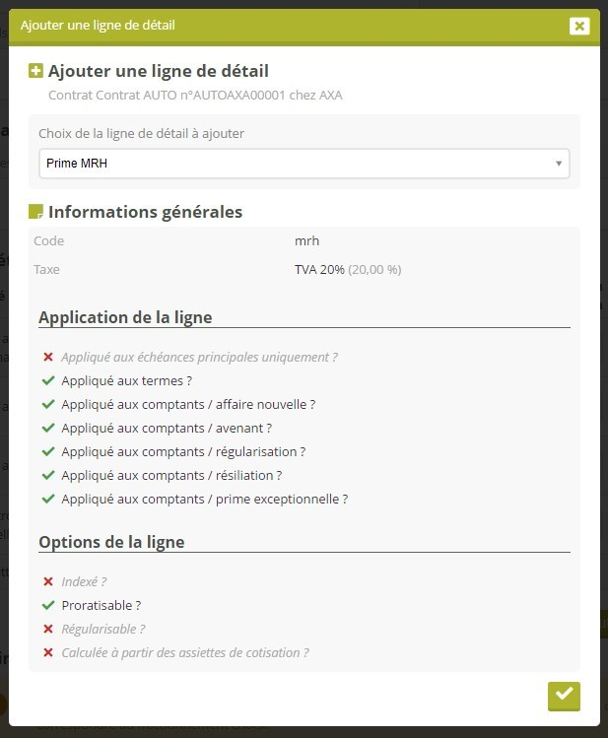
Task: Click the red cross next to Indexé
Action: point(48,582)
